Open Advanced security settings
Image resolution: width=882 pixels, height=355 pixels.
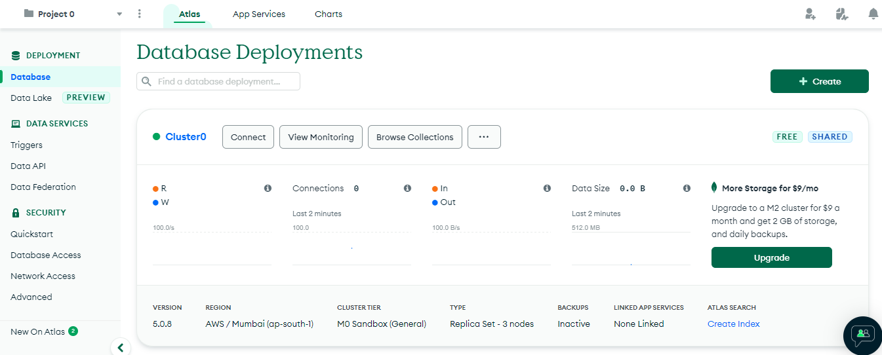tap(31, 297)
